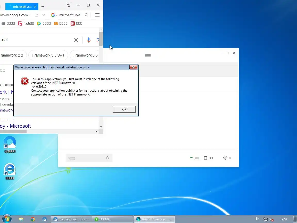Close the .NET Framework Initialization Error dialog
Image resolution: width=297 pixels, height=223 pixels.
pyautogui.click(x=133, y=67)
